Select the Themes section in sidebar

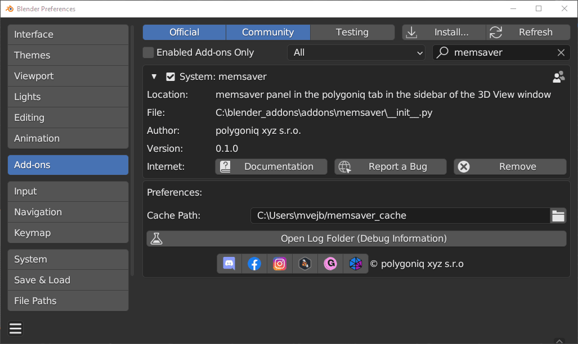point(68,55)
